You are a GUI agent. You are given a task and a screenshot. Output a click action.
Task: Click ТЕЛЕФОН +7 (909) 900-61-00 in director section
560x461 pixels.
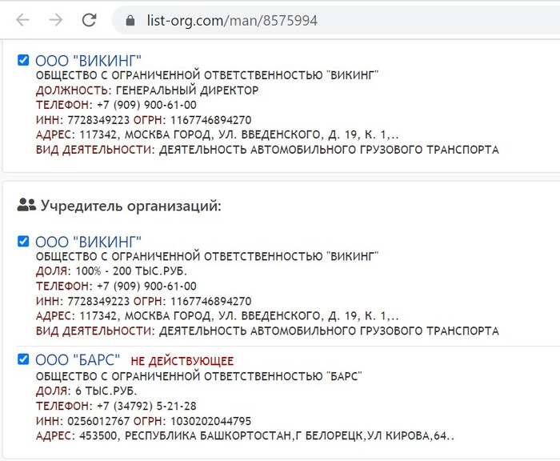tap(116, 105)
